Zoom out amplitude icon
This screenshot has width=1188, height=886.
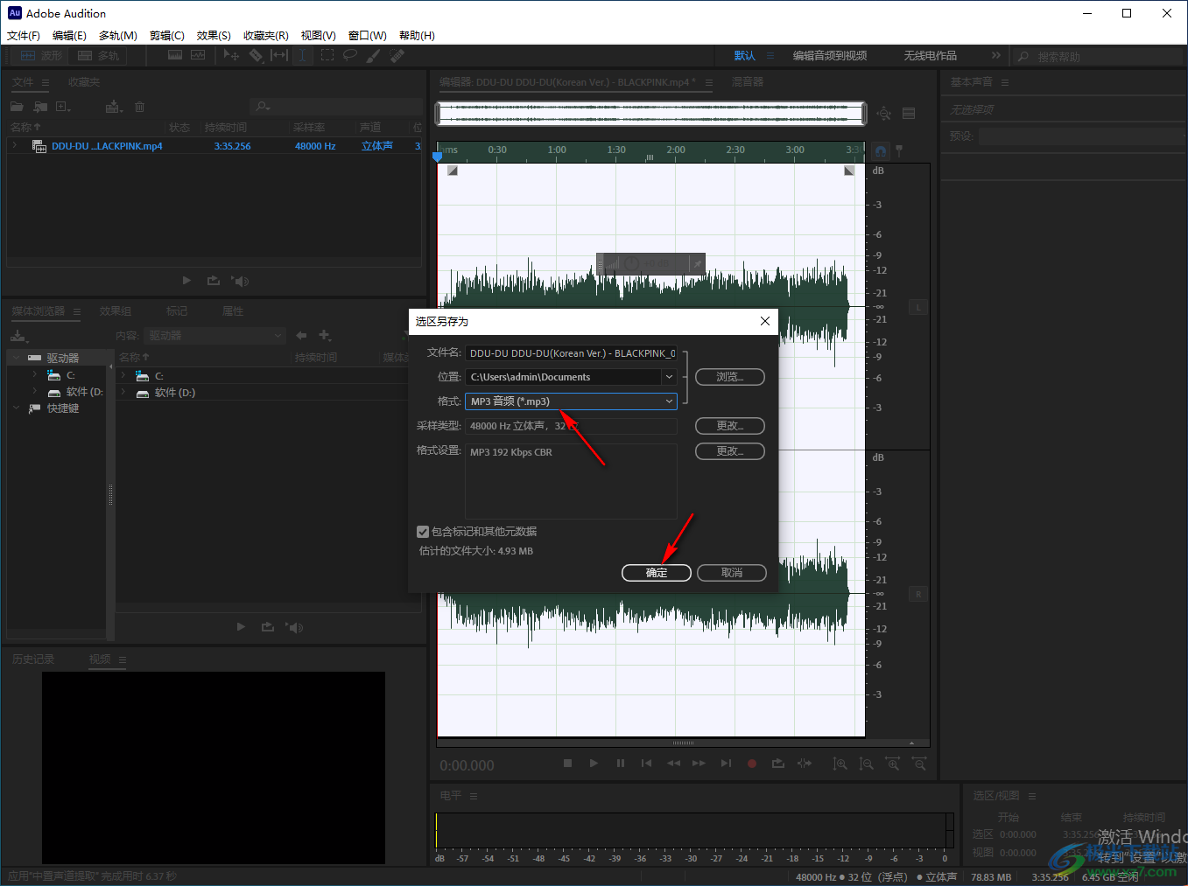click(x=866, y=764)
